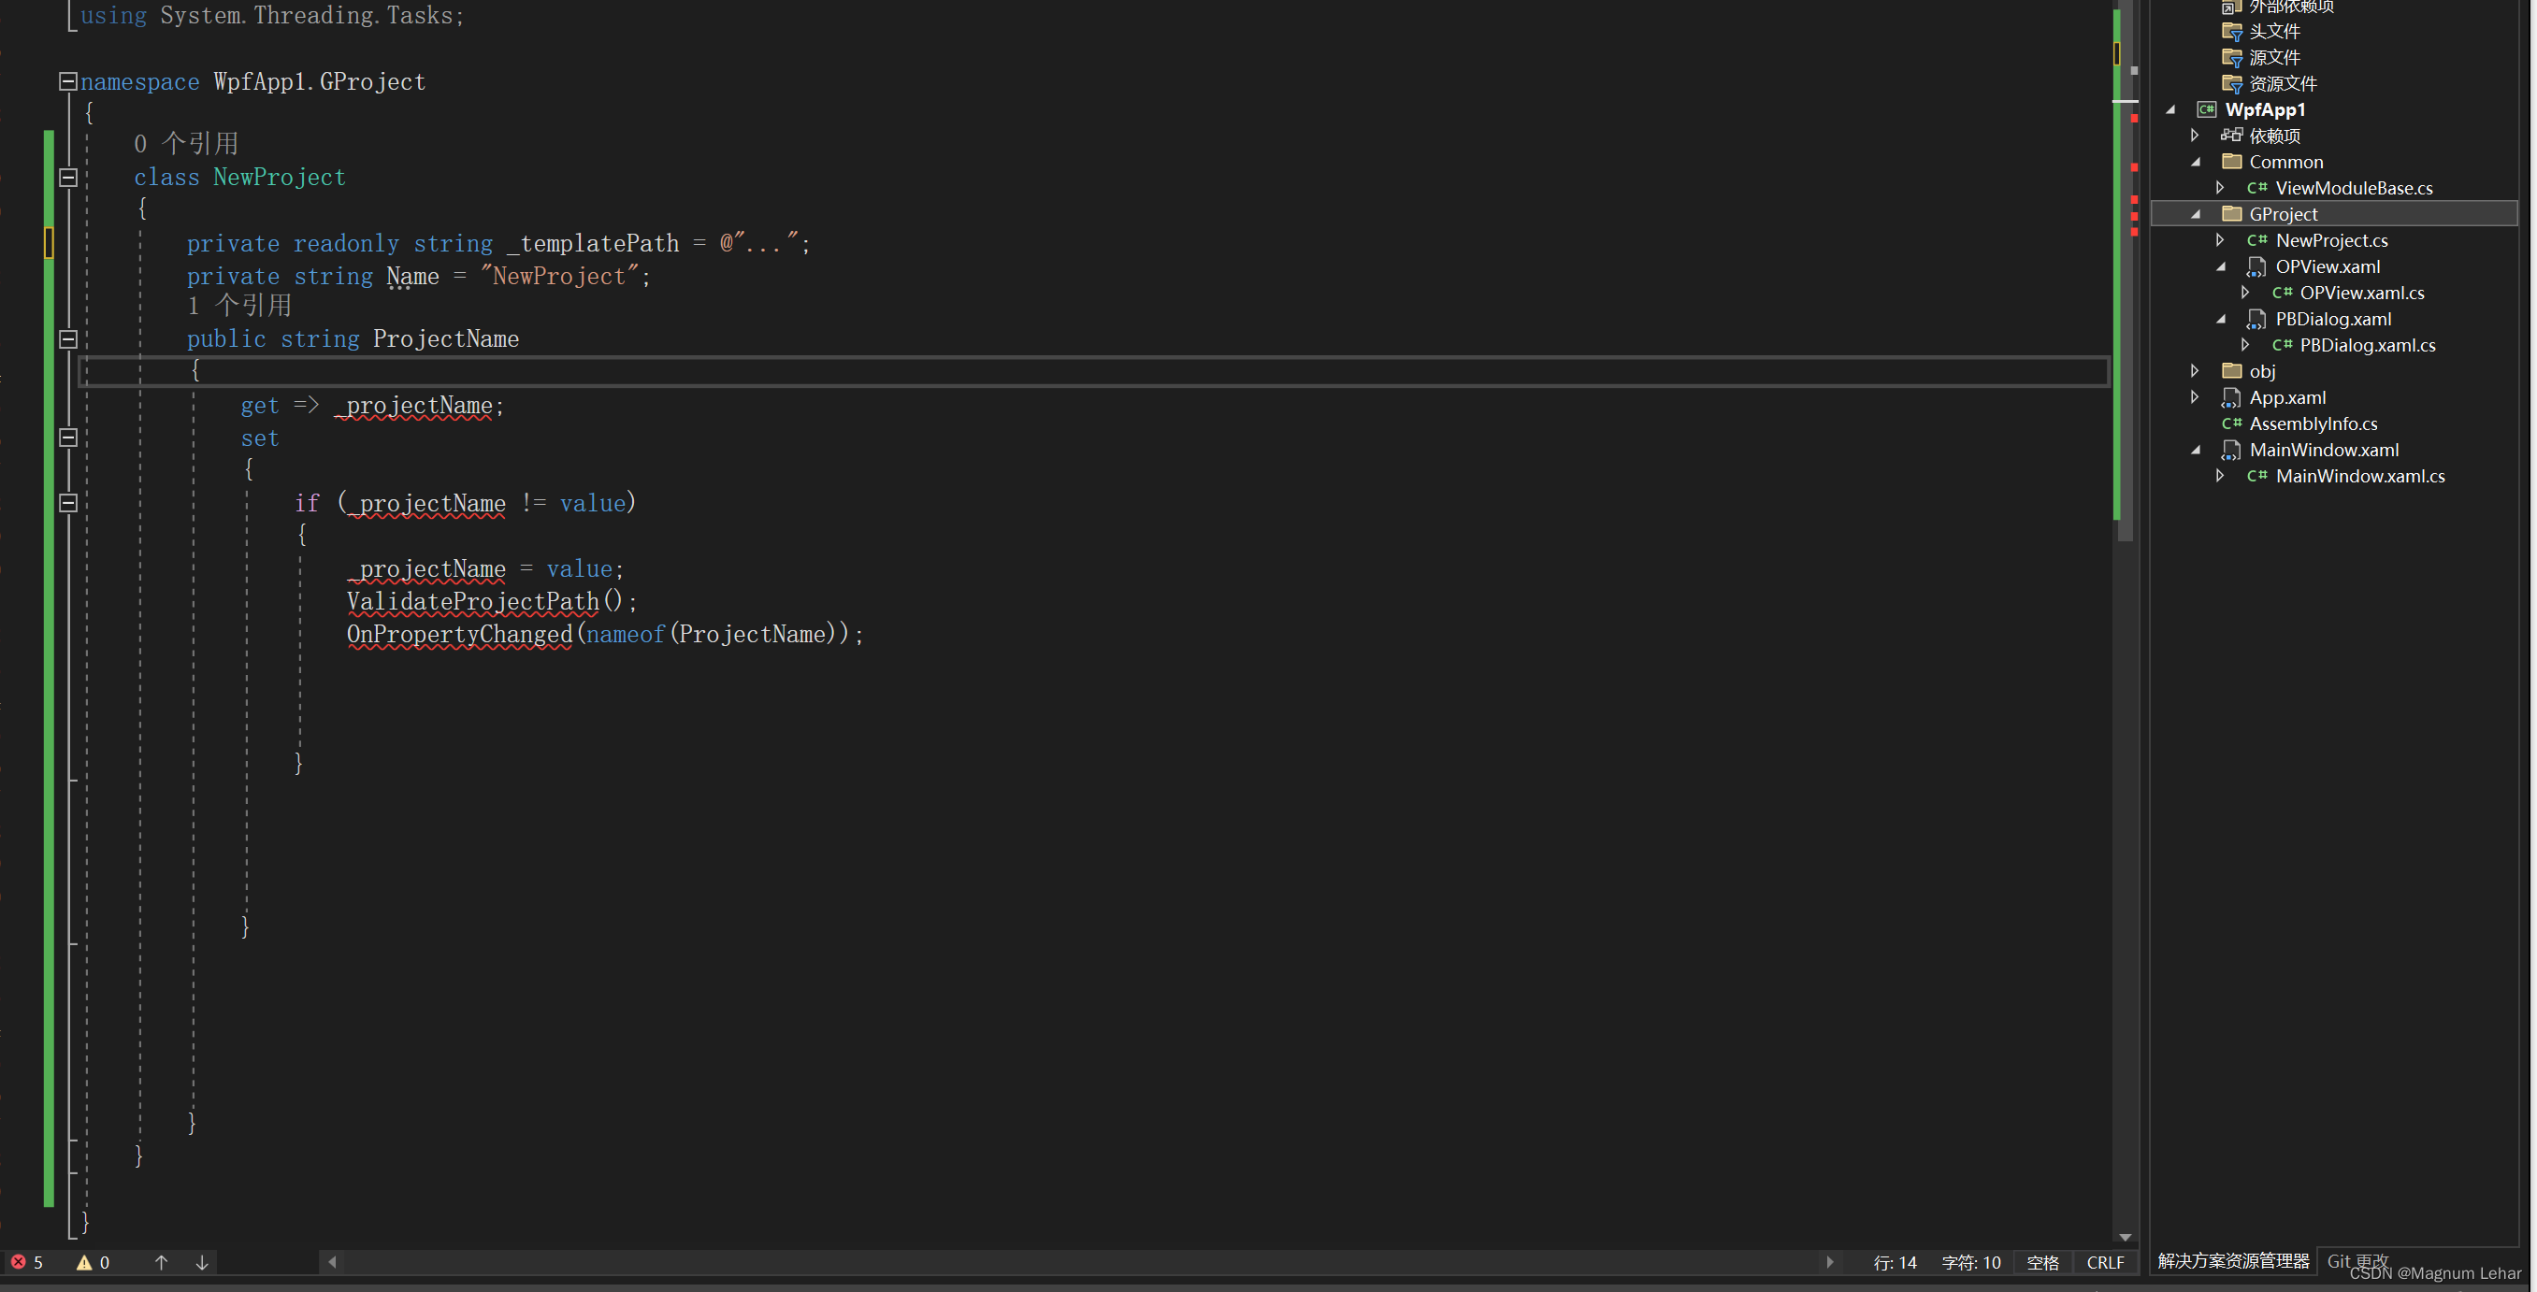Click the red error count icon
The height and width of the screenshot is (1292, 2537).
pos(18,1261)
